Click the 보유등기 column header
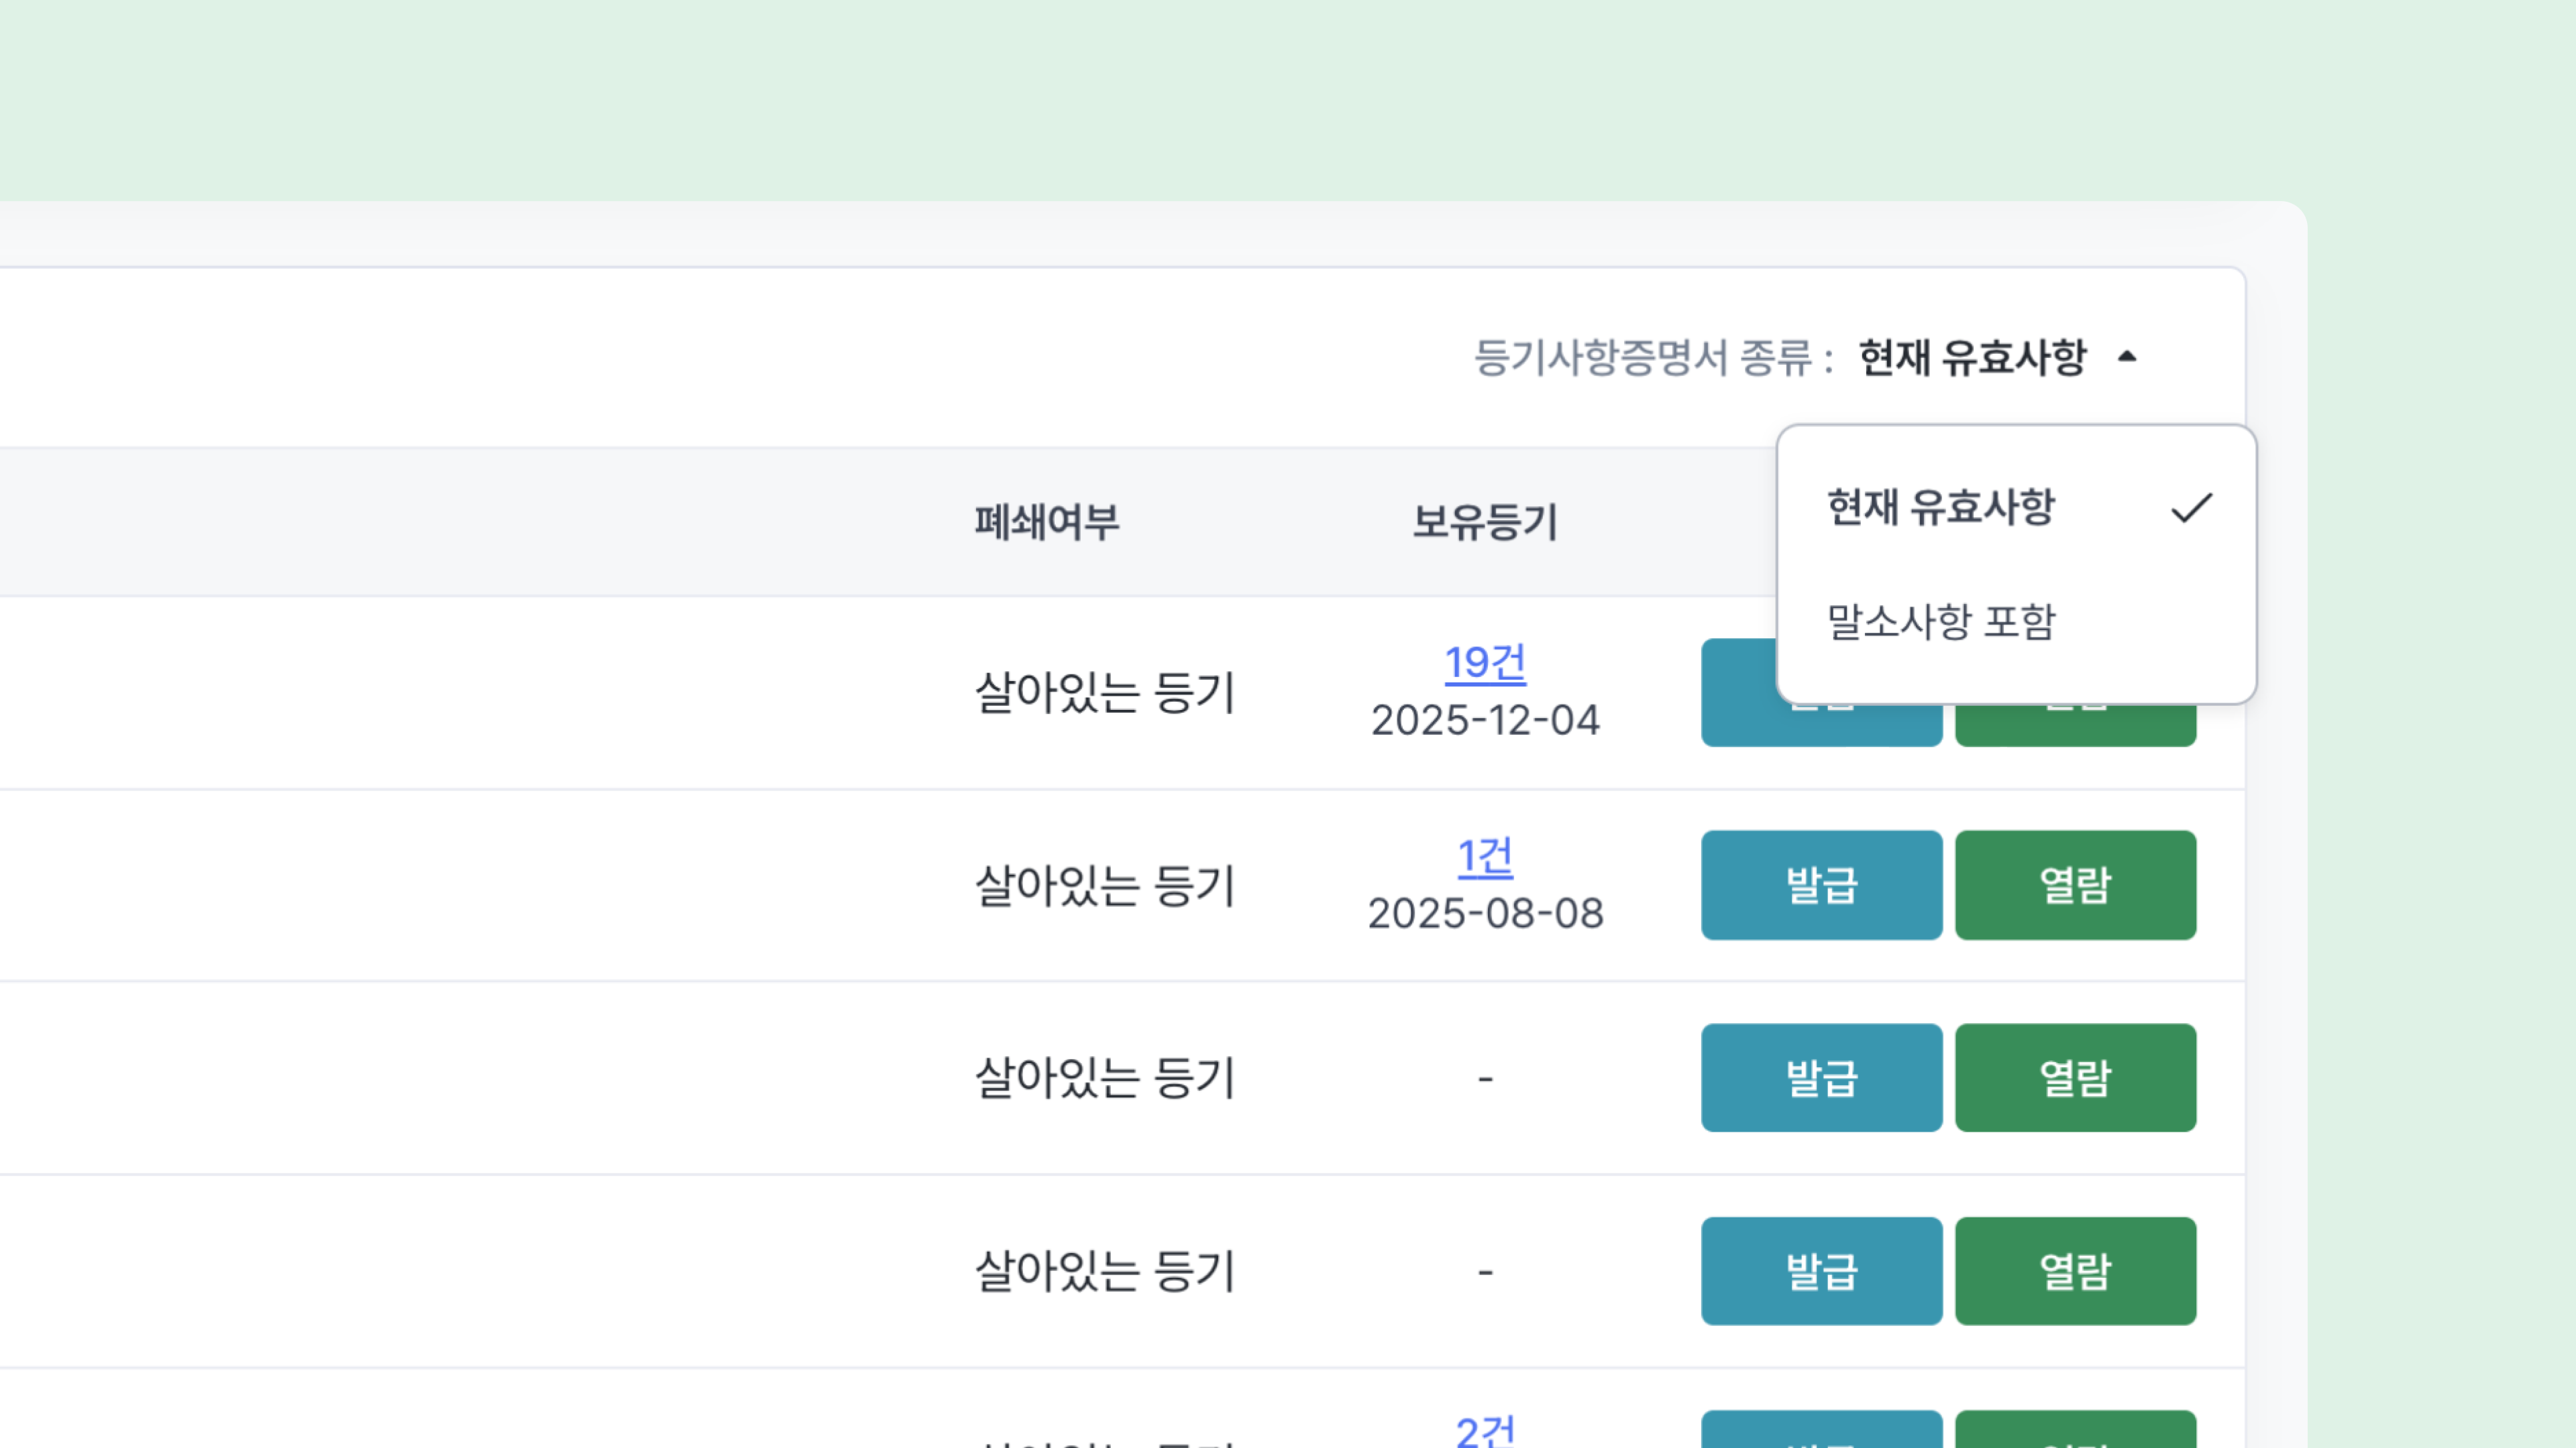 pos(1485,522)
